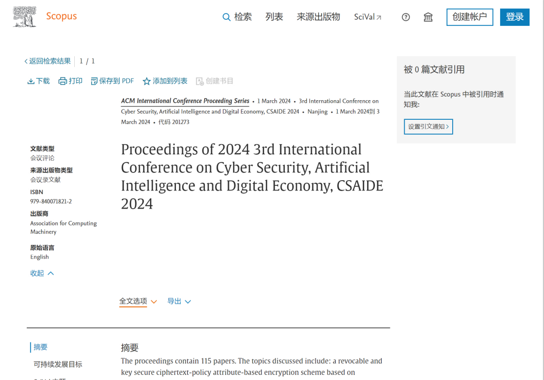Click the 保存到 PDF icon
Image resolution: width=544 pixels, height=380 pixels.
94,81
